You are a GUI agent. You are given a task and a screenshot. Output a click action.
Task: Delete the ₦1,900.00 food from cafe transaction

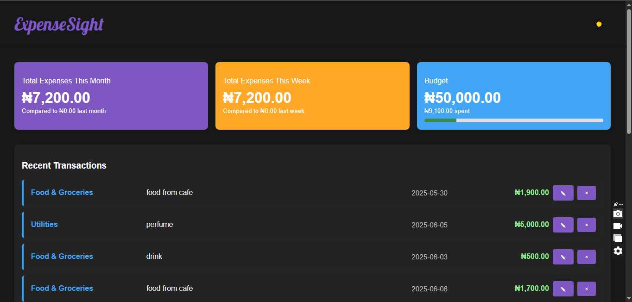(587, 193)
